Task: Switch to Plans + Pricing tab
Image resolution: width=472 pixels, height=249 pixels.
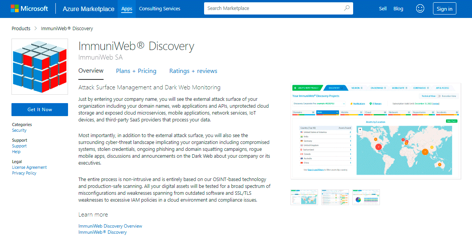Action: (x=136, y=71)
